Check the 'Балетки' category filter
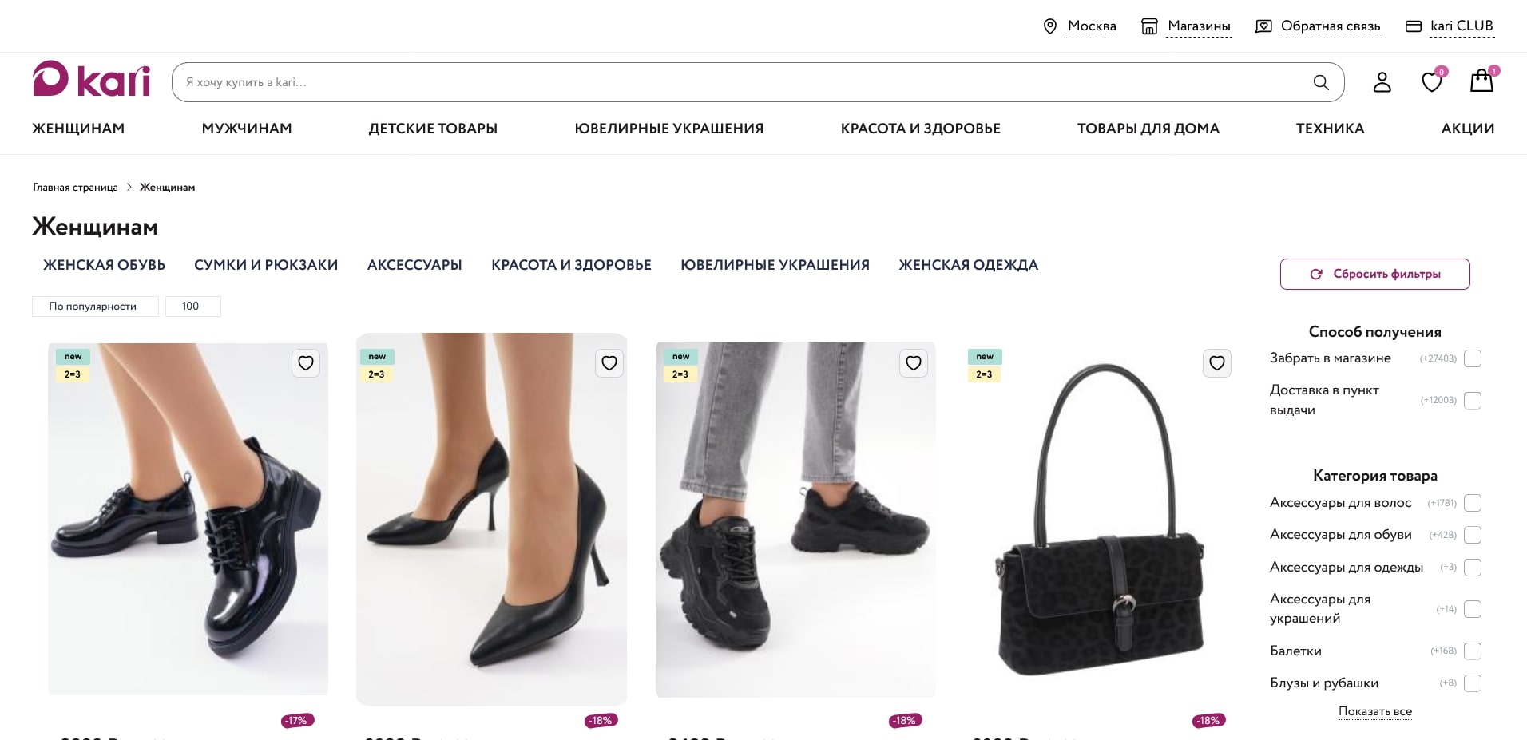1527x740 pixels. [x=1473, y=651]
